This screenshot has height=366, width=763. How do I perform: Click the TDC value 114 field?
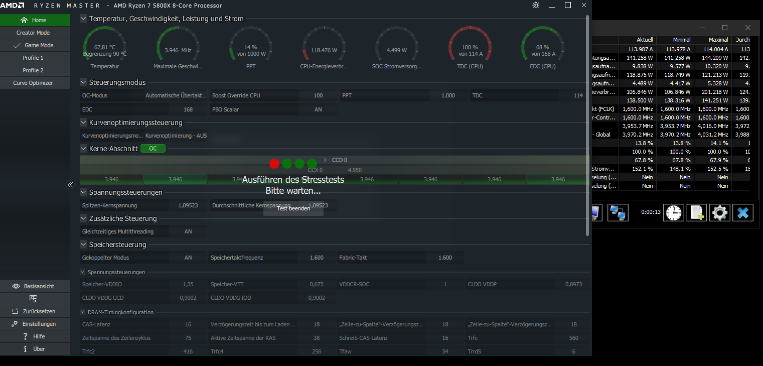[578, 95]
